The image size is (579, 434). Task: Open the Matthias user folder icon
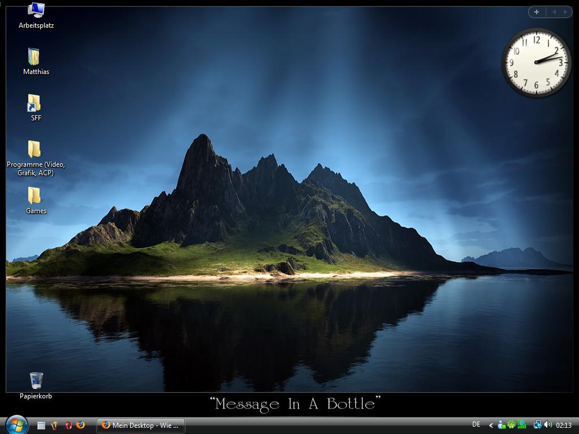point(34,57)
